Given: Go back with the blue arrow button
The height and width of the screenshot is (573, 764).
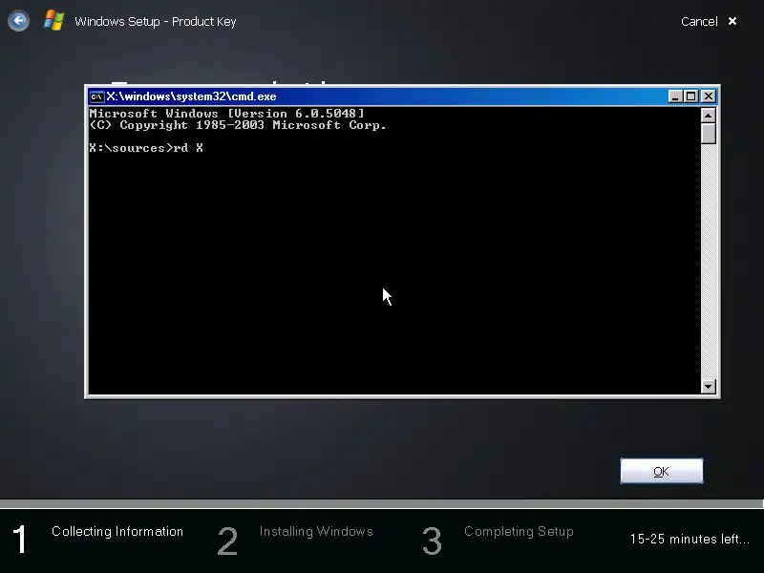Looking at the screenshot, I should point(18,21).
